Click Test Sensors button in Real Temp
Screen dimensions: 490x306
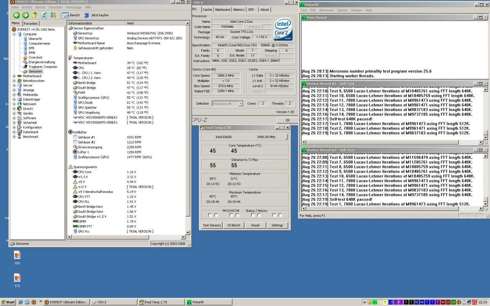[212, 225]
